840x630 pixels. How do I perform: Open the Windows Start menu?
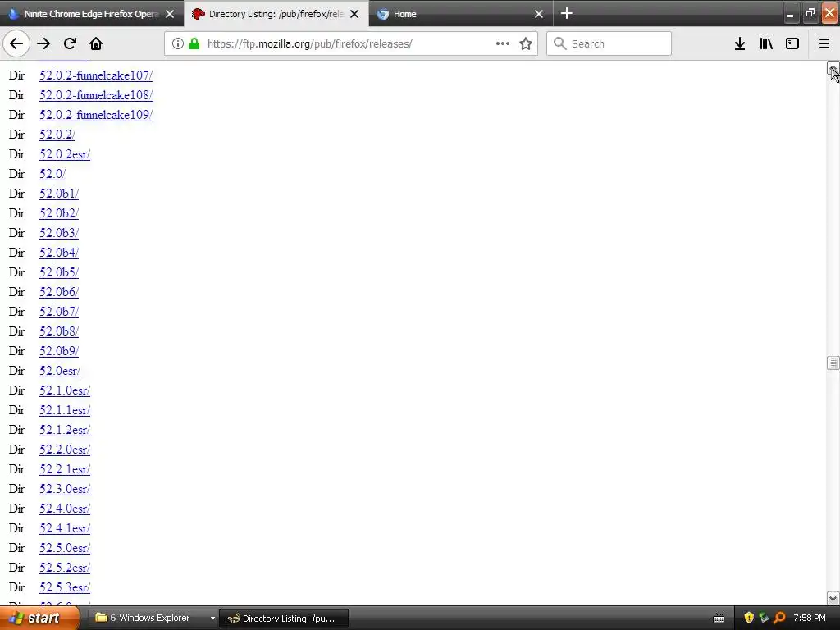(39, 618)
